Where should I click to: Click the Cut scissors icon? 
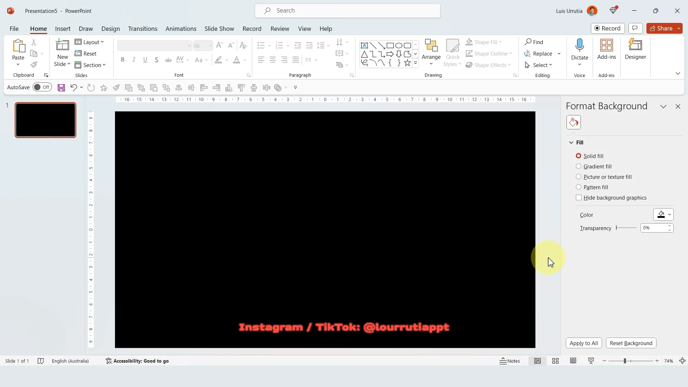34,42
